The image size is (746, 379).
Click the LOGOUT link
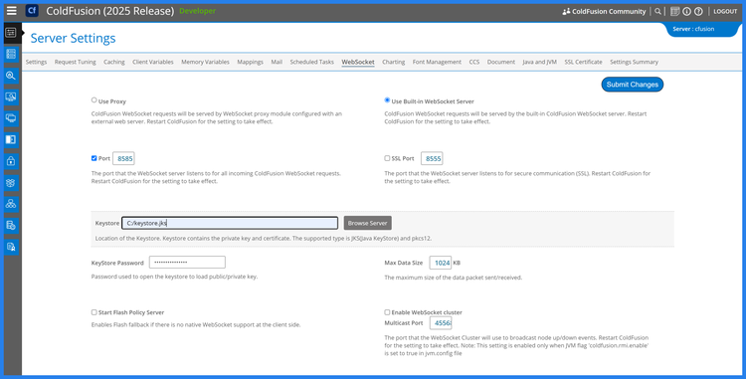(x=725, y=11)
